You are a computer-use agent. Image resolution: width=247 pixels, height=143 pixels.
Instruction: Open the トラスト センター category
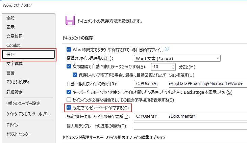(x=19, y=134)
